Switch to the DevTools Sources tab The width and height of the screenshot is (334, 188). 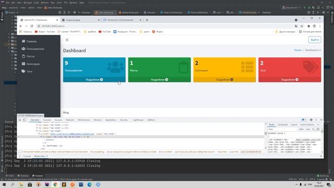(58, 120)
